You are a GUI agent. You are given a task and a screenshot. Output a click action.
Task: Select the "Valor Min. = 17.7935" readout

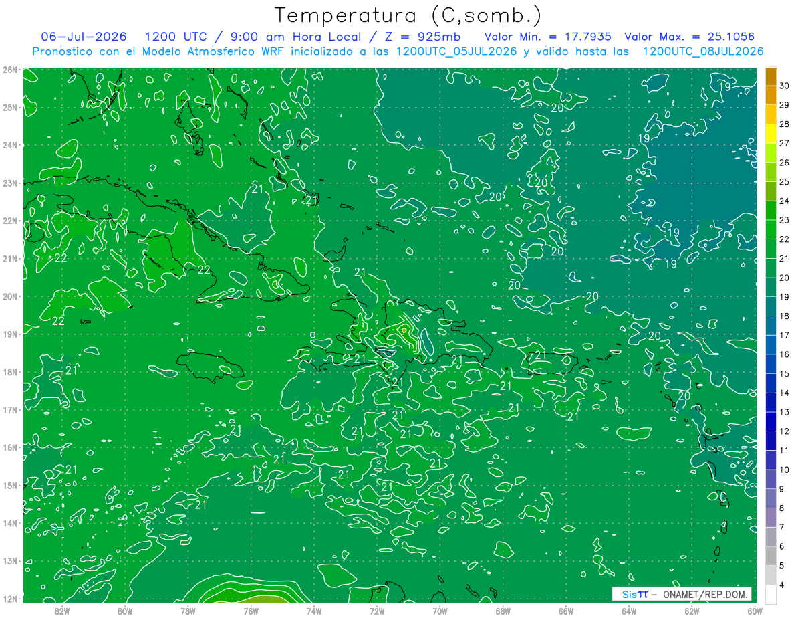(547, 37)
